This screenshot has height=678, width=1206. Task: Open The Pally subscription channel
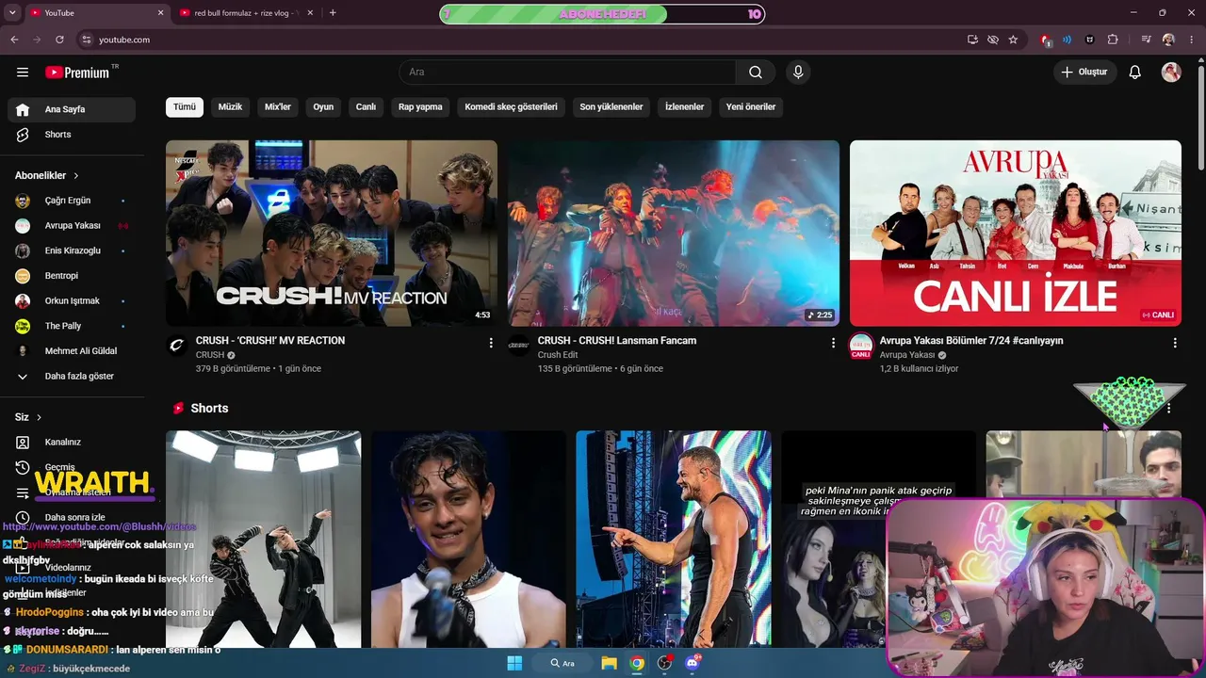72,326
